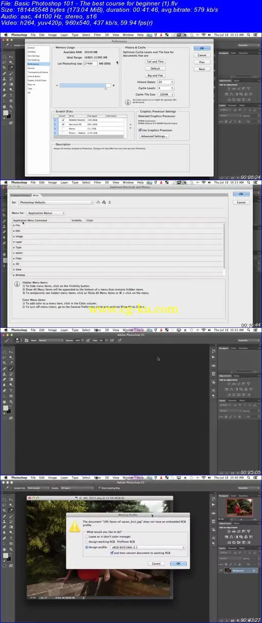This screenshot has width=262, height=623.
Task: Click Wi-Fi icon in the 00:16:44 frame menu bar
Action: (203, 182)
